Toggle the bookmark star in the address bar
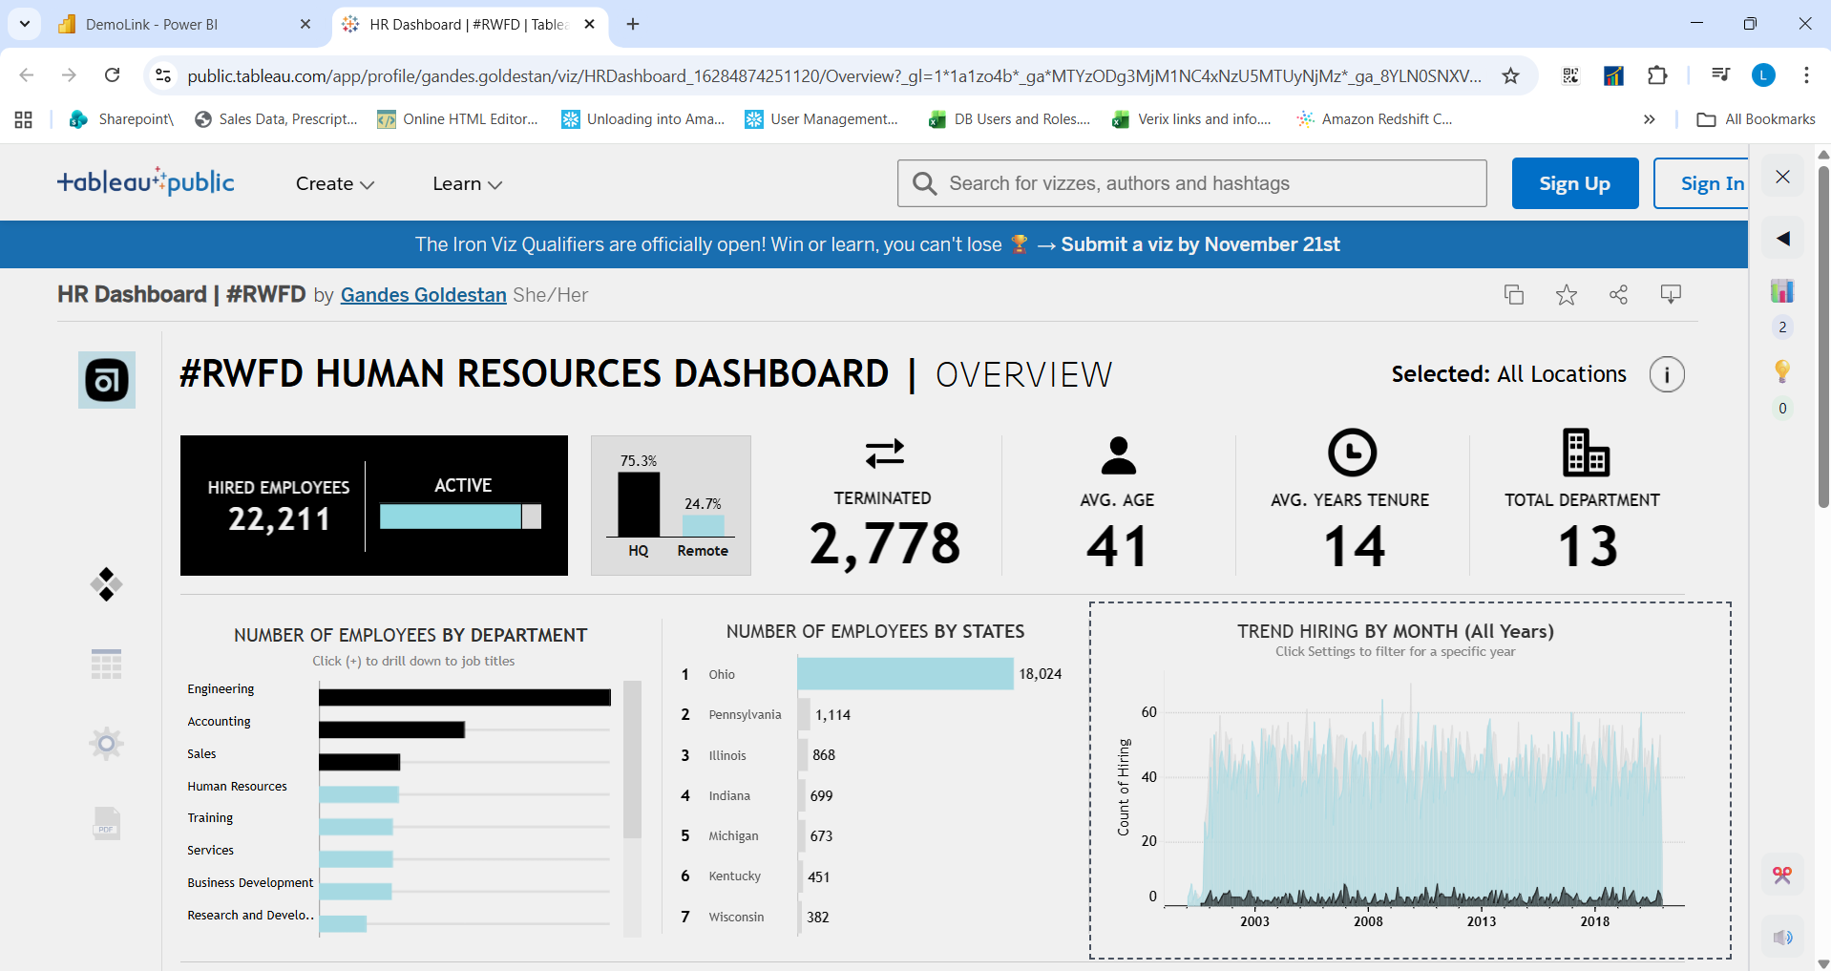 1511,74
